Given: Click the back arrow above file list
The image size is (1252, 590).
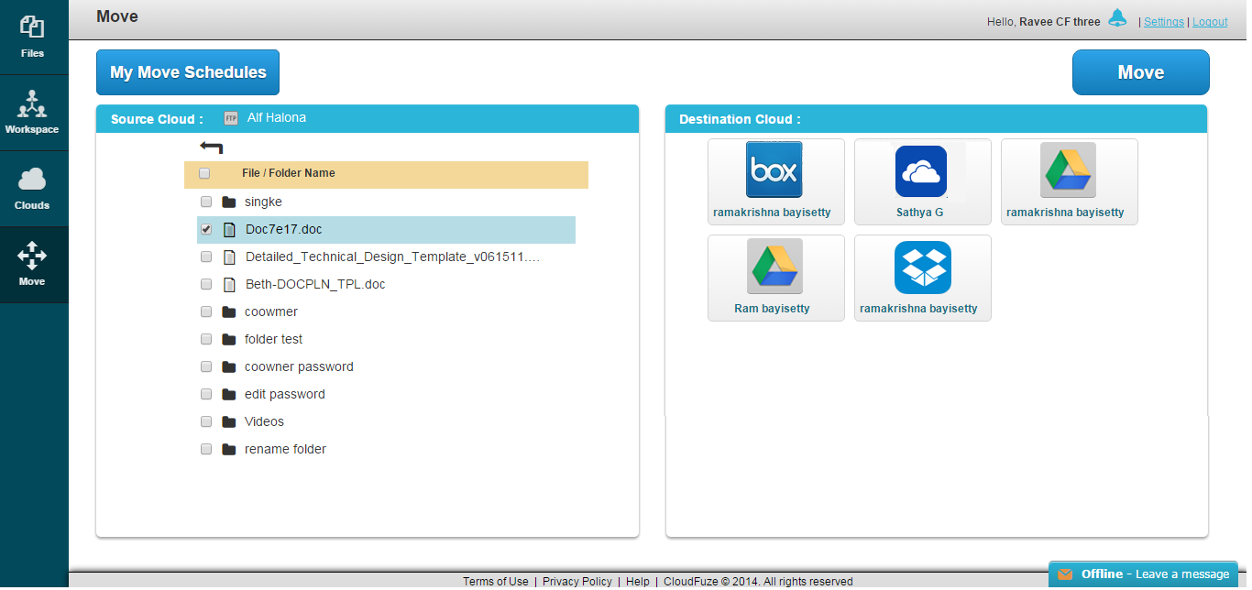Looking at the screenshot, I should 212,147.
